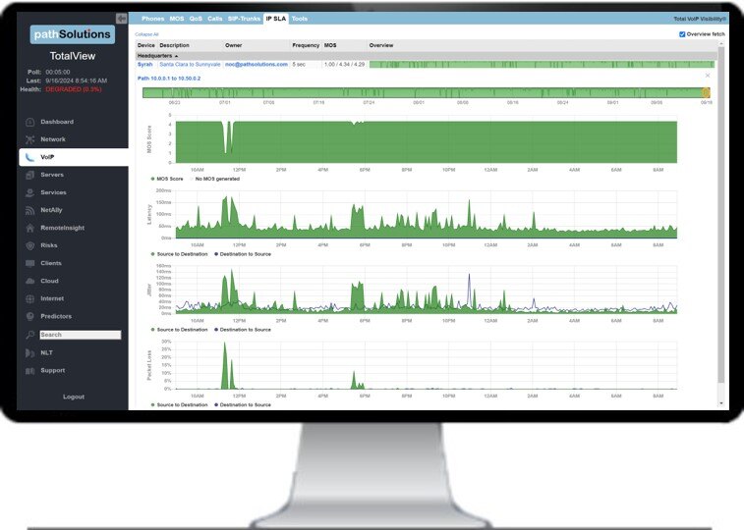Open the Phones tab
The width and height of the screenshot is (744, 530).
[152, 19]
